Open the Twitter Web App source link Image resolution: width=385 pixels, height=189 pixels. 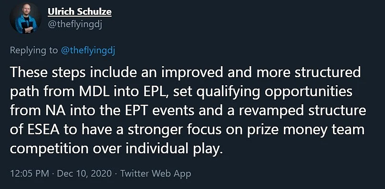pyautogui.click(x=156, y=174)
